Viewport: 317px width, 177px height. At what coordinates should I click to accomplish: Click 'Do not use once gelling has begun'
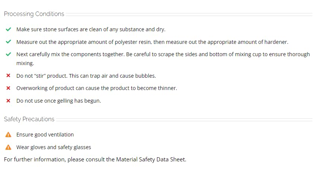[59, 101]
